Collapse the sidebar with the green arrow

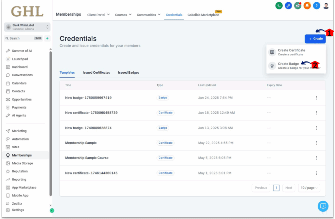[x=52, y=211]
